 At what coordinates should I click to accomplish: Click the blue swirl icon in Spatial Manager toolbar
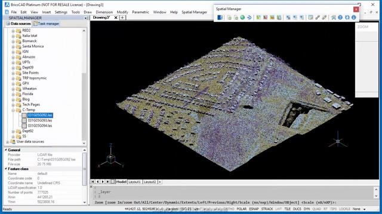(249, 17)
